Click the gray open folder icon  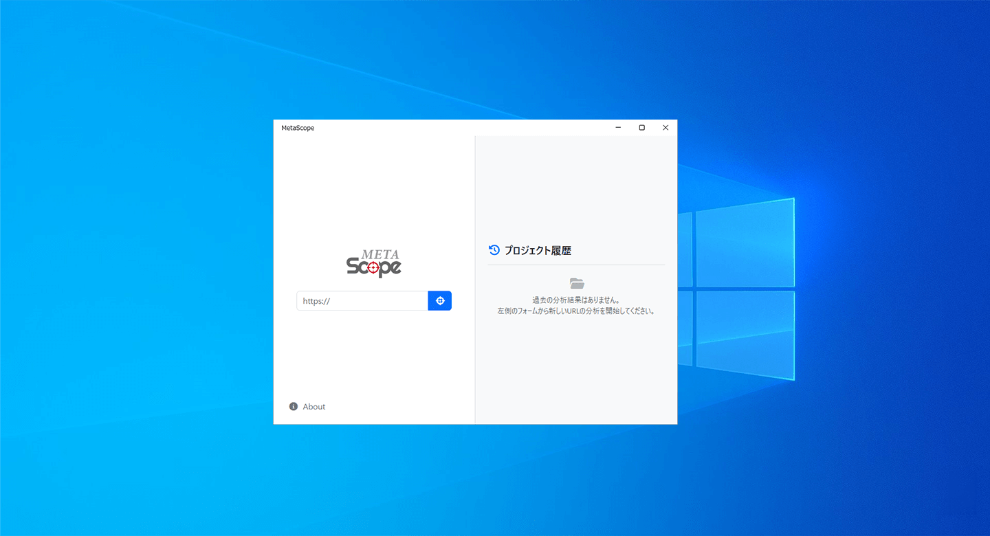577,283
